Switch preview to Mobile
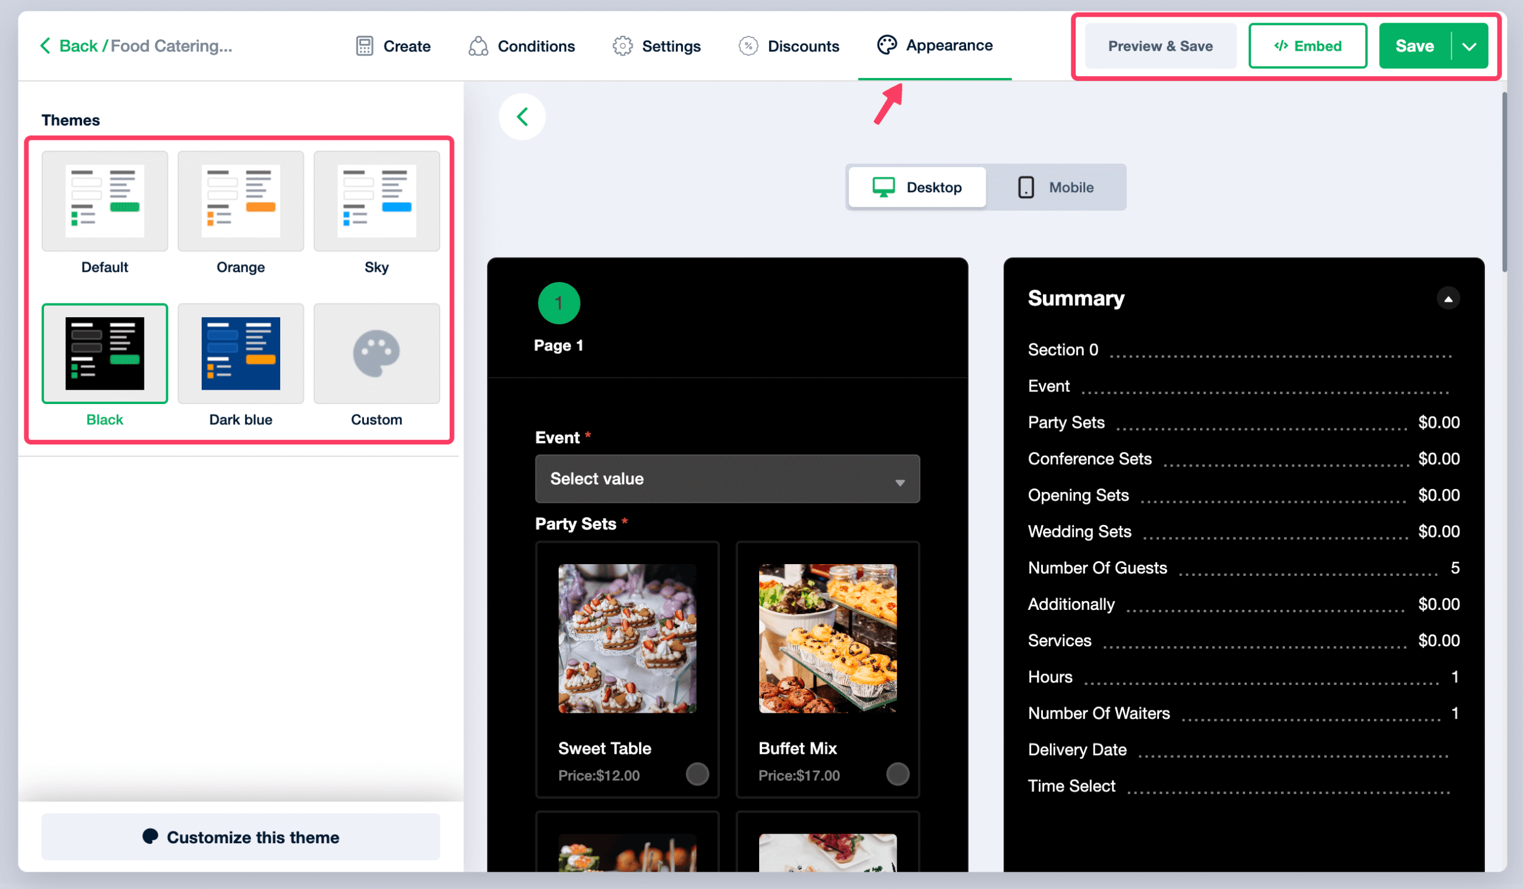Screen dimensions: 1523x889 coord(1055,187)
